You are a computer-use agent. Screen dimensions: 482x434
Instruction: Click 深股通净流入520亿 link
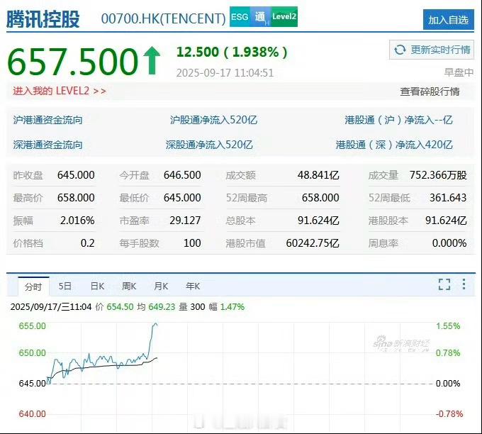[x=209, y=145]
